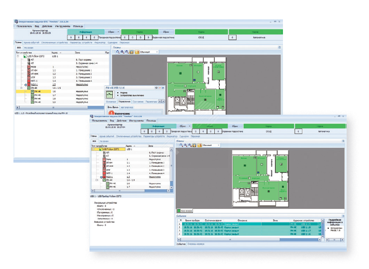Click the pin icon in РМ-4К popup header
The height and width of the screenshot is (269, 369).
tap(156, 87)
